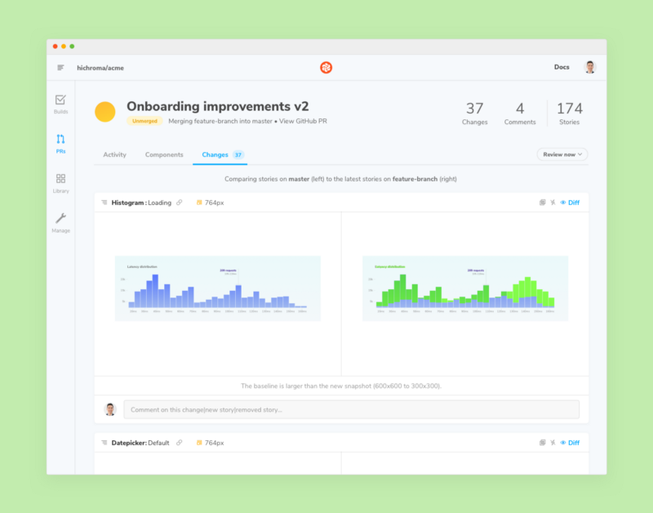Click the 4 Comments counter
653x513 pixels.
click(520, 114)
